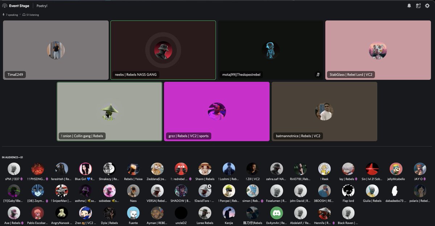Open stage settings gear
Image resolution: width=435 pixels, height=226 pixels.
pos(427,6)
